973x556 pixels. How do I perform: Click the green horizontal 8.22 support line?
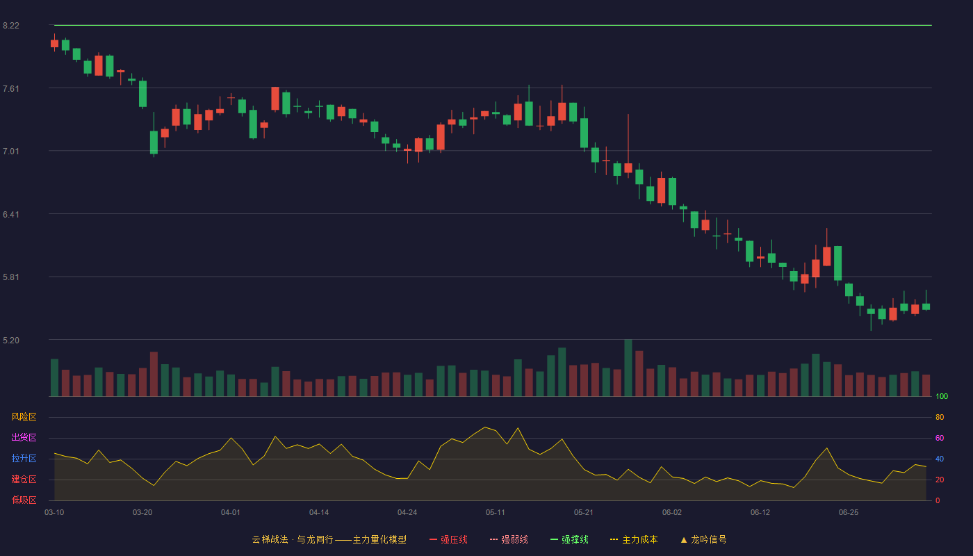(x=493, y=25)
